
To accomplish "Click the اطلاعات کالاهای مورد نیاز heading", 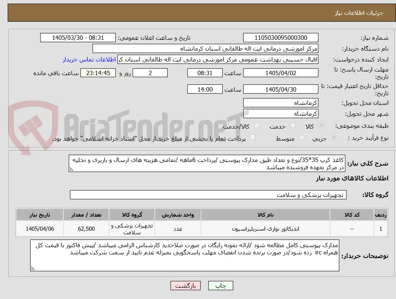I will click(352, 178).
